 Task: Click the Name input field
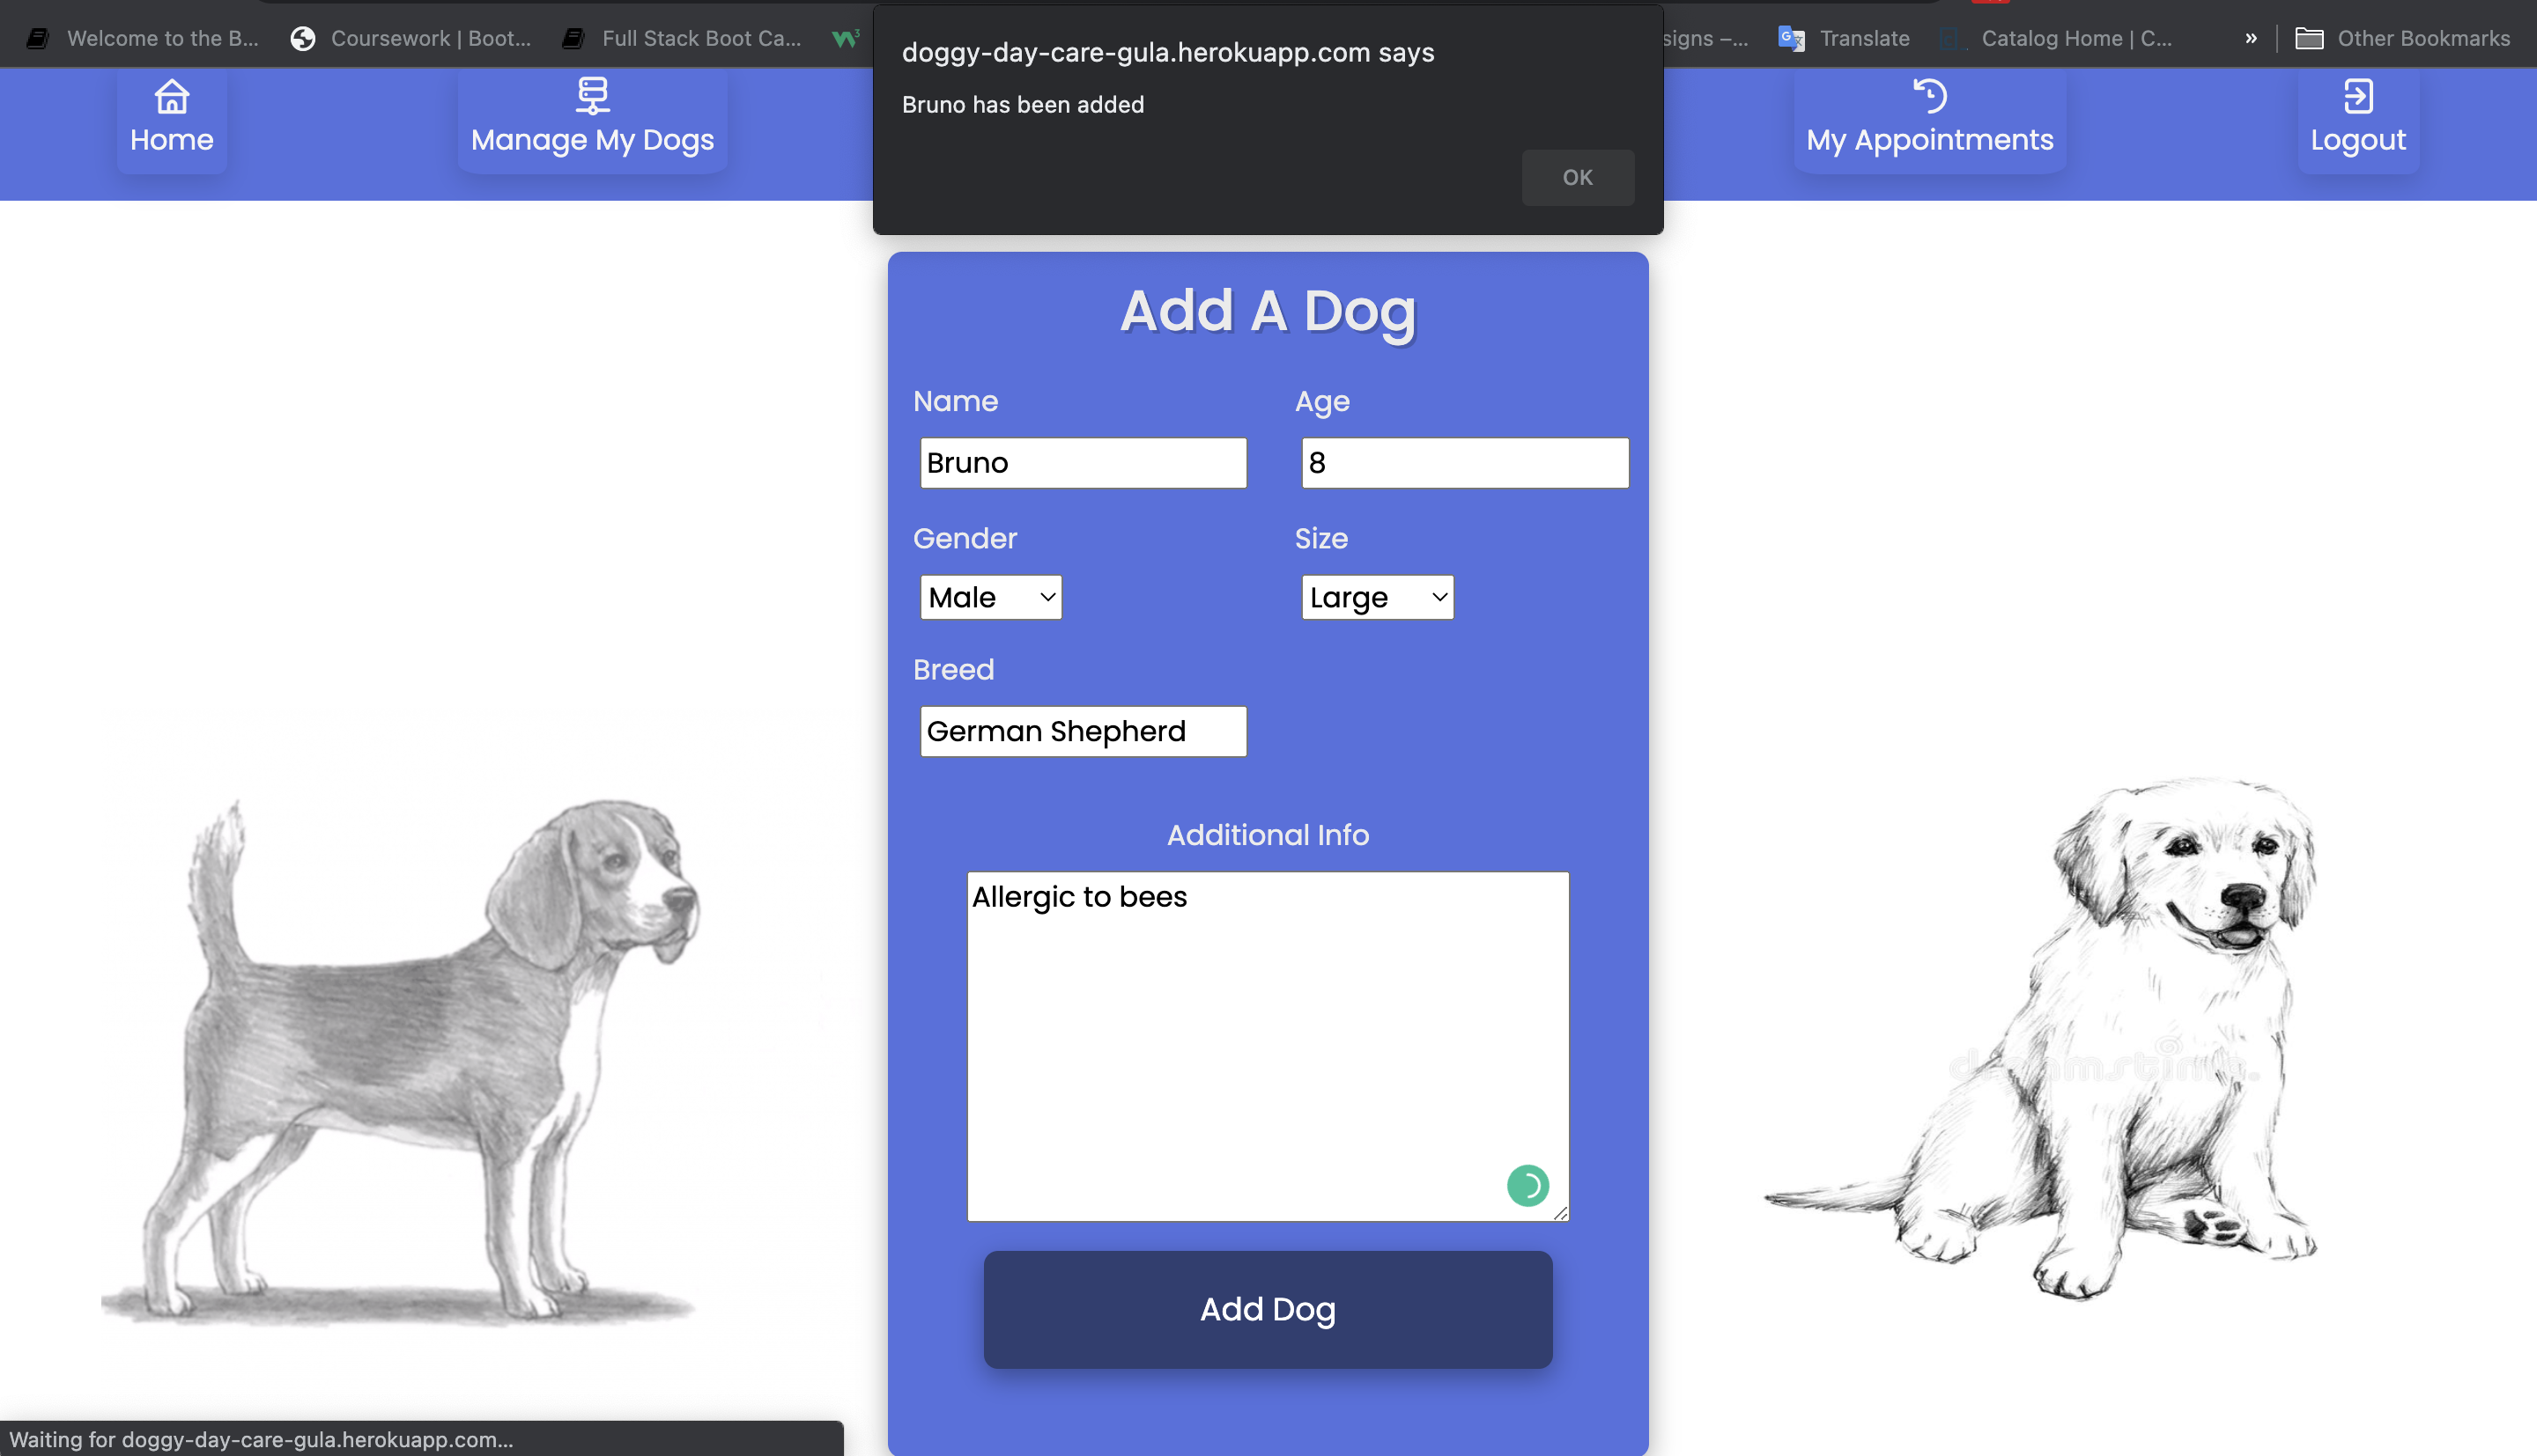click(x=1082, y=463)
